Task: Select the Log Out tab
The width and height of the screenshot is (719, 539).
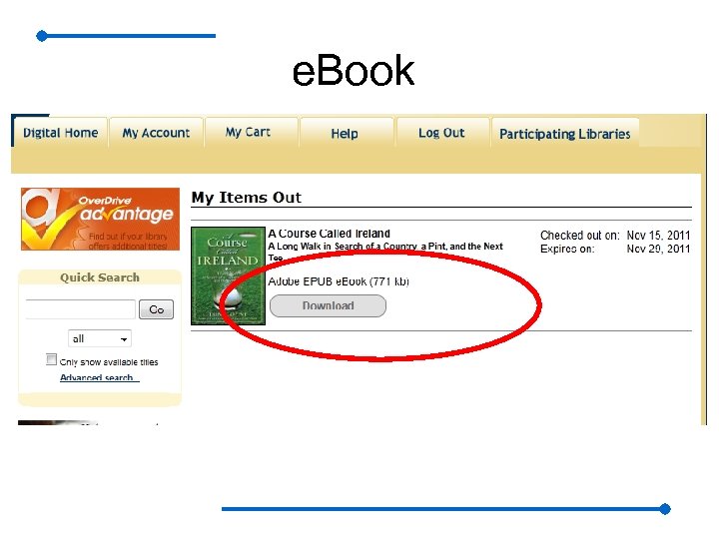Action: click(441, 133)
